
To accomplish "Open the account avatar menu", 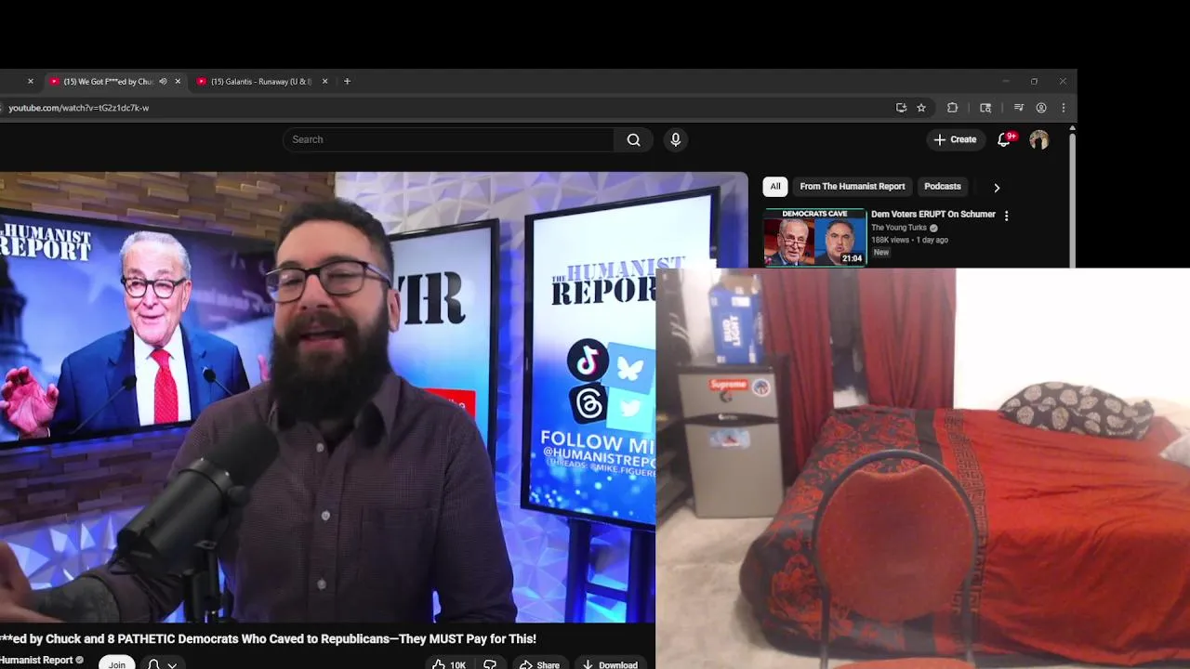I will 1039,139.
